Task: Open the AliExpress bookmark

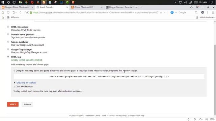Action: (13, 17)
